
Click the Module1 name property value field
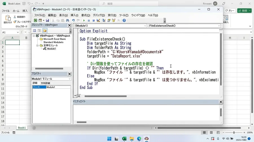(x=58, y=87)
